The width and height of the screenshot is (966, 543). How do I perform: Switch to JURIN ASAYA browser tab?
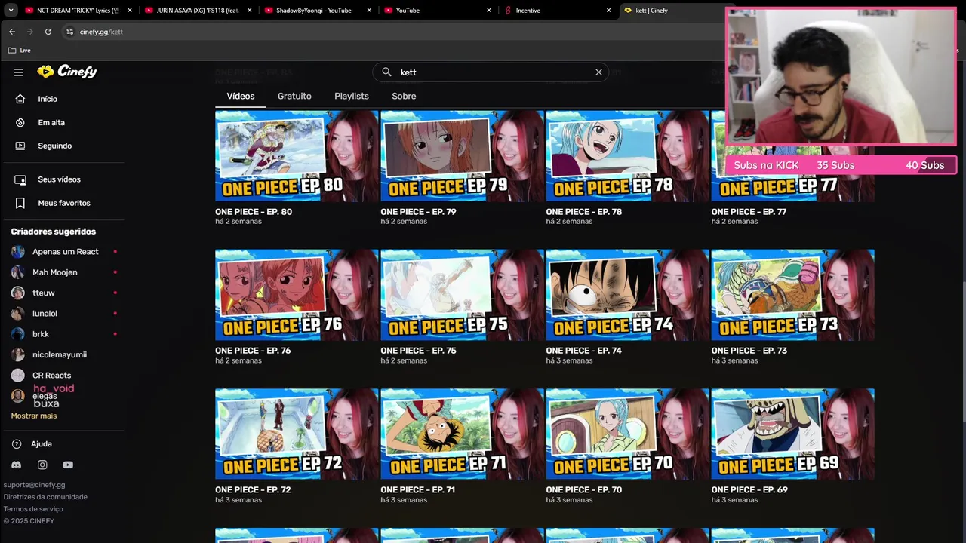[197, 11]
